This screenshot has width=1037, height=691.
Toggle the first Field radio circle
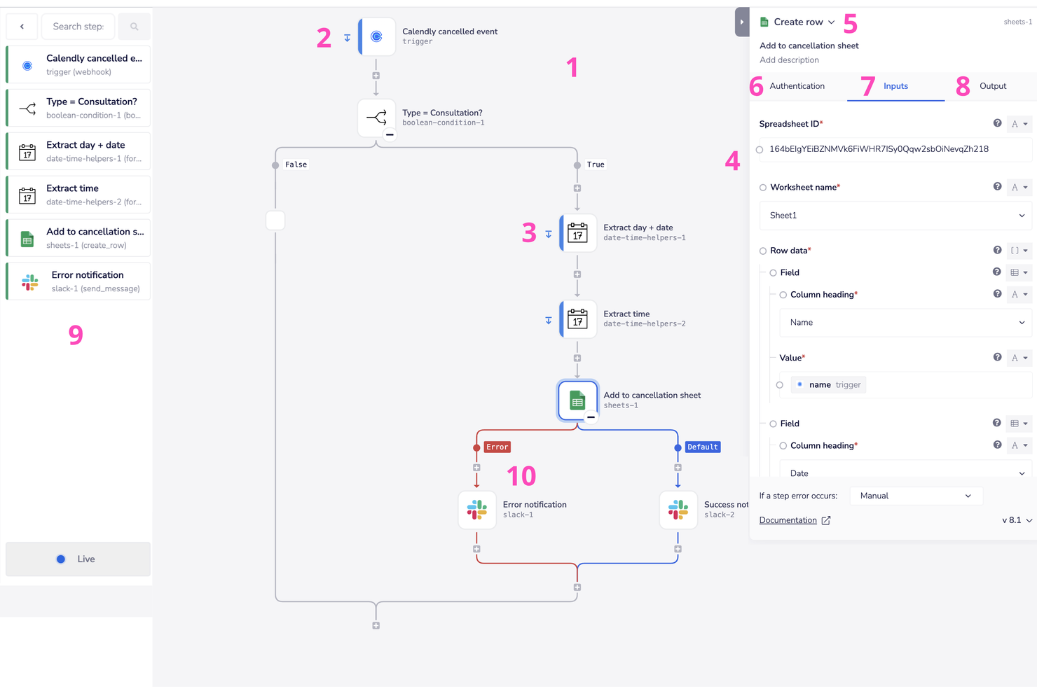pos(773,273)
